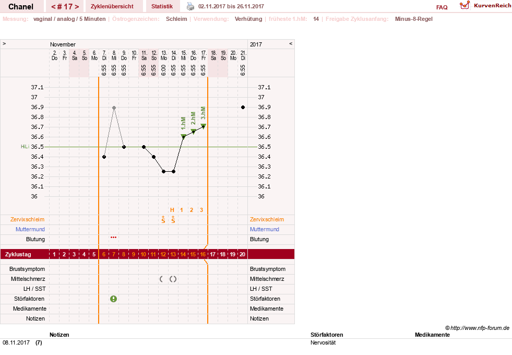Click the Mittelschmerz symbol on cycle day 13

point(173,279)
